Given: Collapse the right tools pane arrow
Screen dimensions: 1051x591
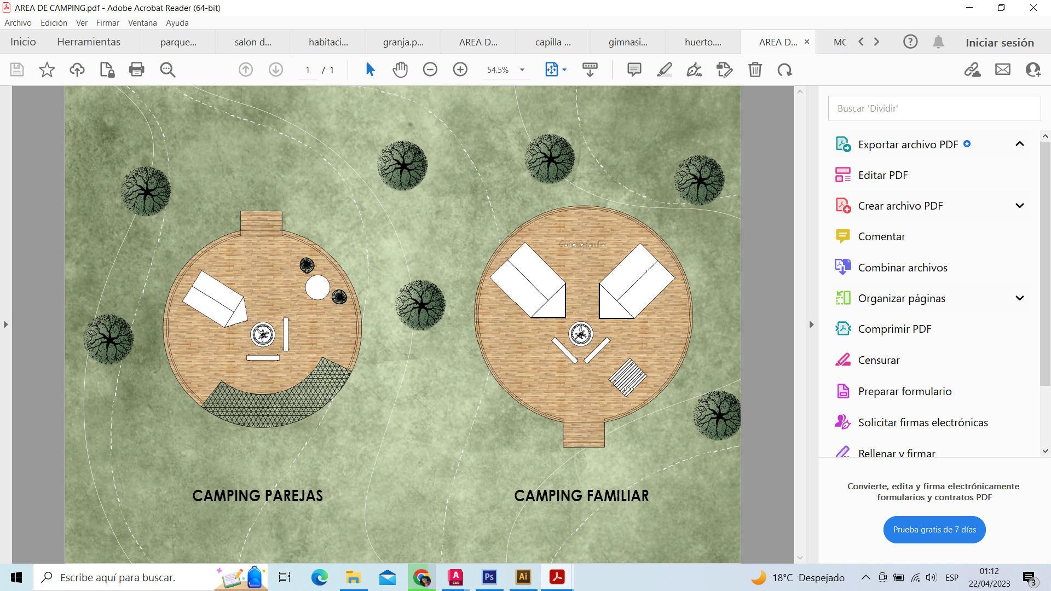Looking at the screenshot, I should point(811,325).
